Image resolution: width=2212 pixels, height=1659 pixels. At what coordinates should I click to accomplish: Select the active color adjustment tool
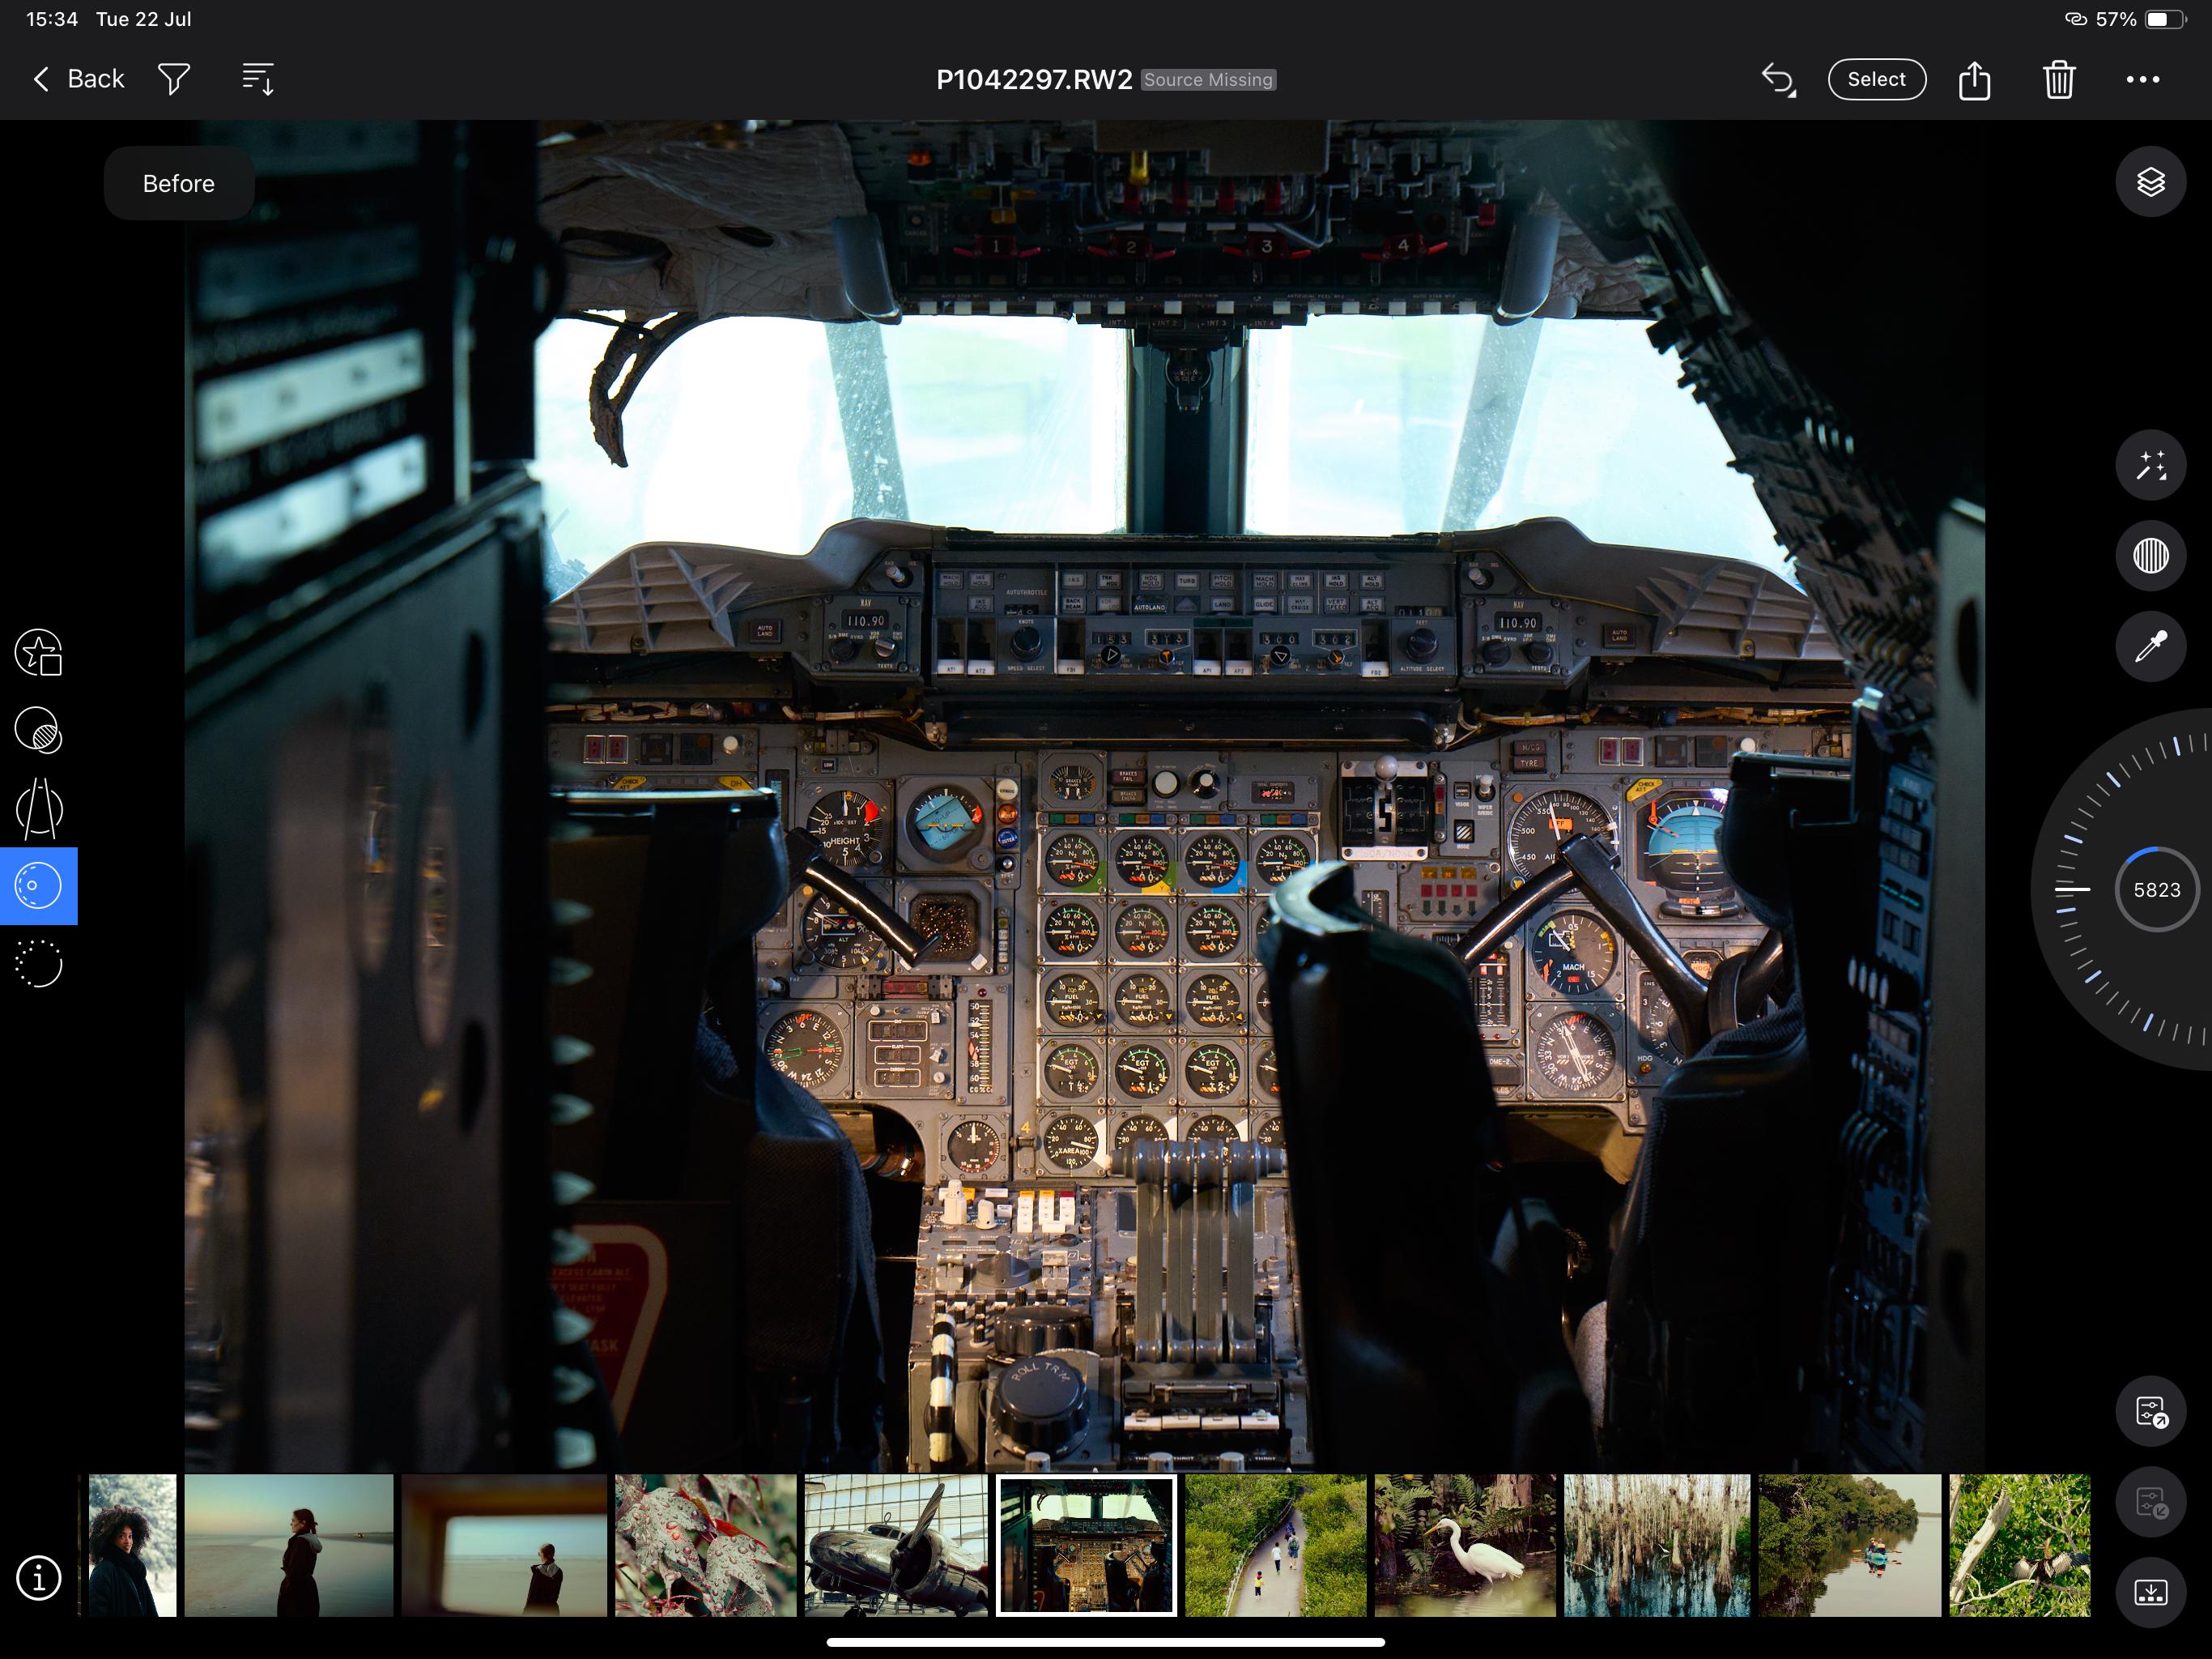tap(38, 886)
